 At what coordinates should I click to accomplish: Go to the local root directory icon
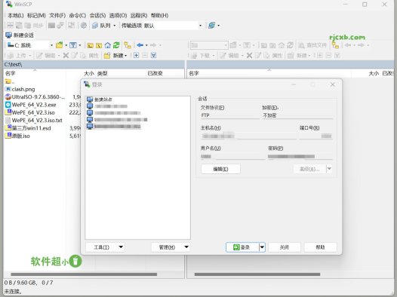point(99,45)
